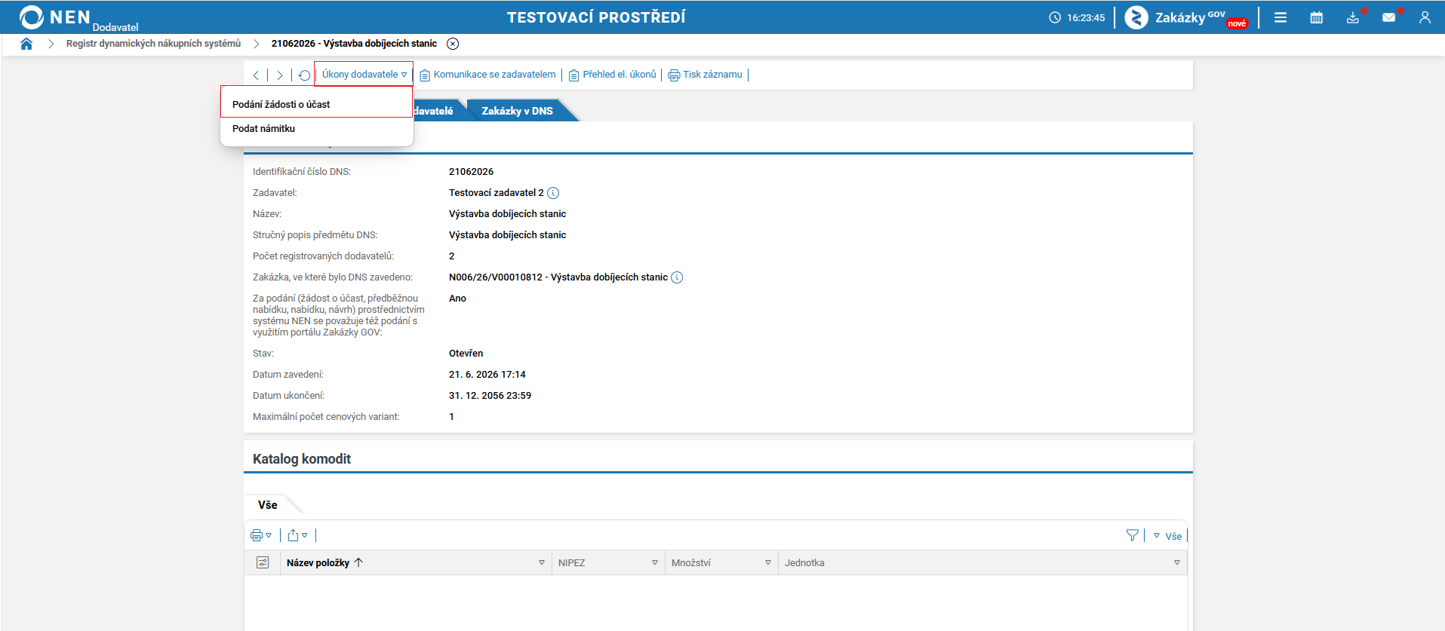Open the downloads icon with notification
1445x631 pixels.
1353,17
